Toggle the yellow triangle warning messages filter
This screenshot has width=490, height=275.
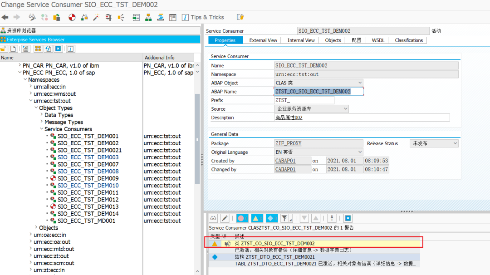[x=256, y=218]
